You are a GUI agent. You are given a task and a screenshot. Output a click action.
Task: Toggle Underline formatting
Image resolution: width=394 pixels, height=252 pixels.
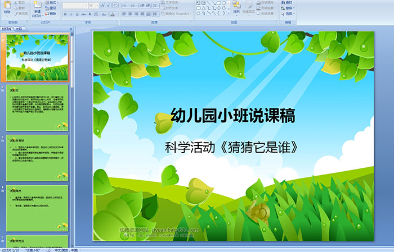(77, 14)
